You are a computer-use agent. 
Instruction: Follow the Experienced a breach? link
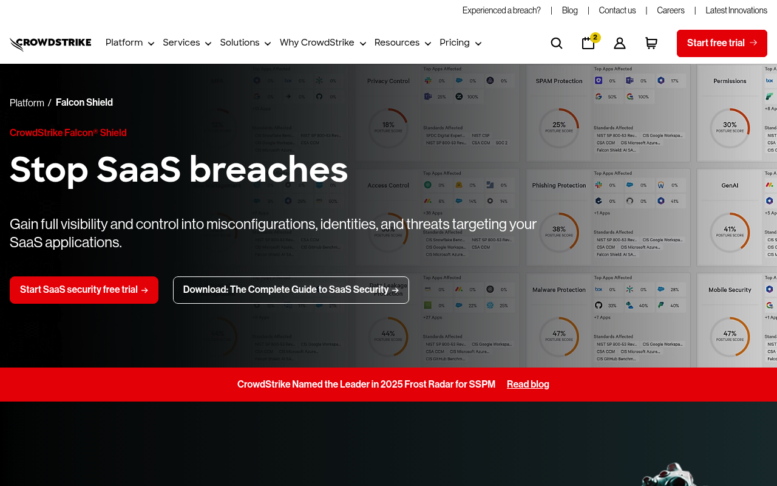(501, 11)
